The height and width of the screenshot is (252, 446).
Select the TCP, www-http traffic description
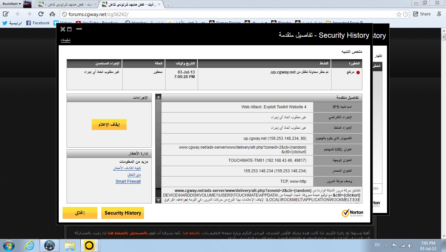click(x=293, y=181)
